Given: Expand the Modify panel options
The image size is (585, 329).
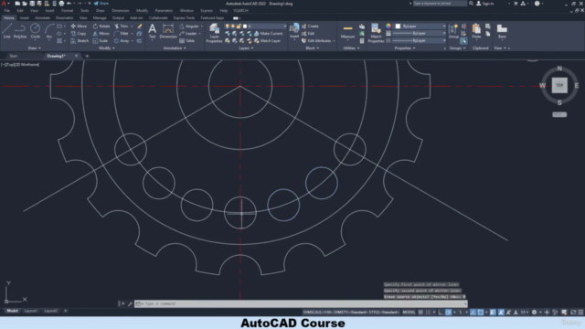Looking at the screenshot, I should point(107,48).
